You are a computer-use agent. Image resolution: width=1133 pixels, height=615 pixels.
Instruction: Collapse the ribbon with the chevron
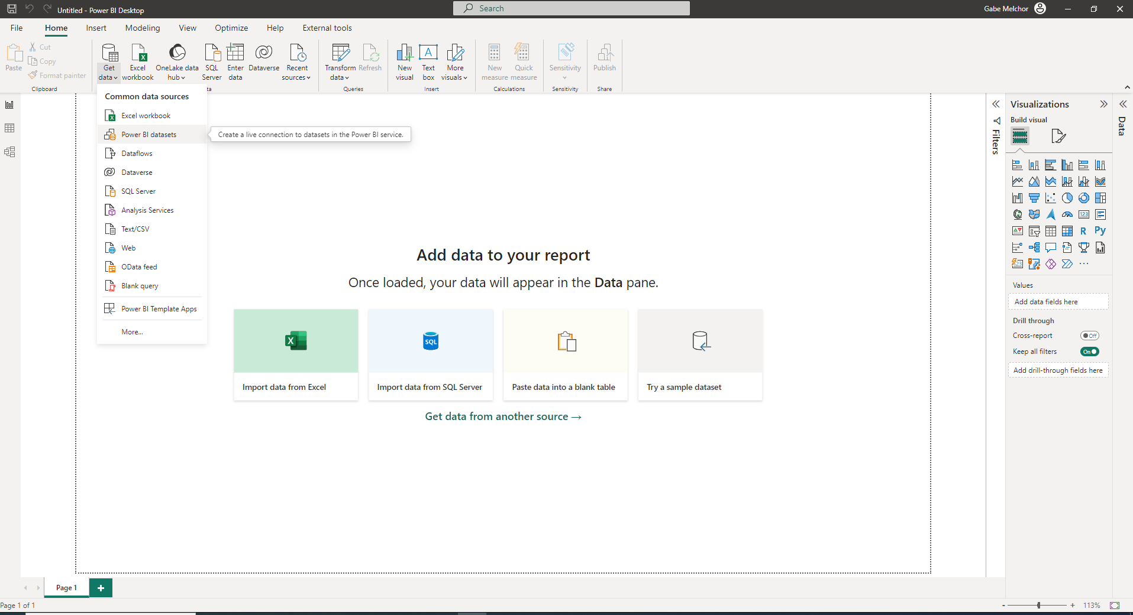1127,87
